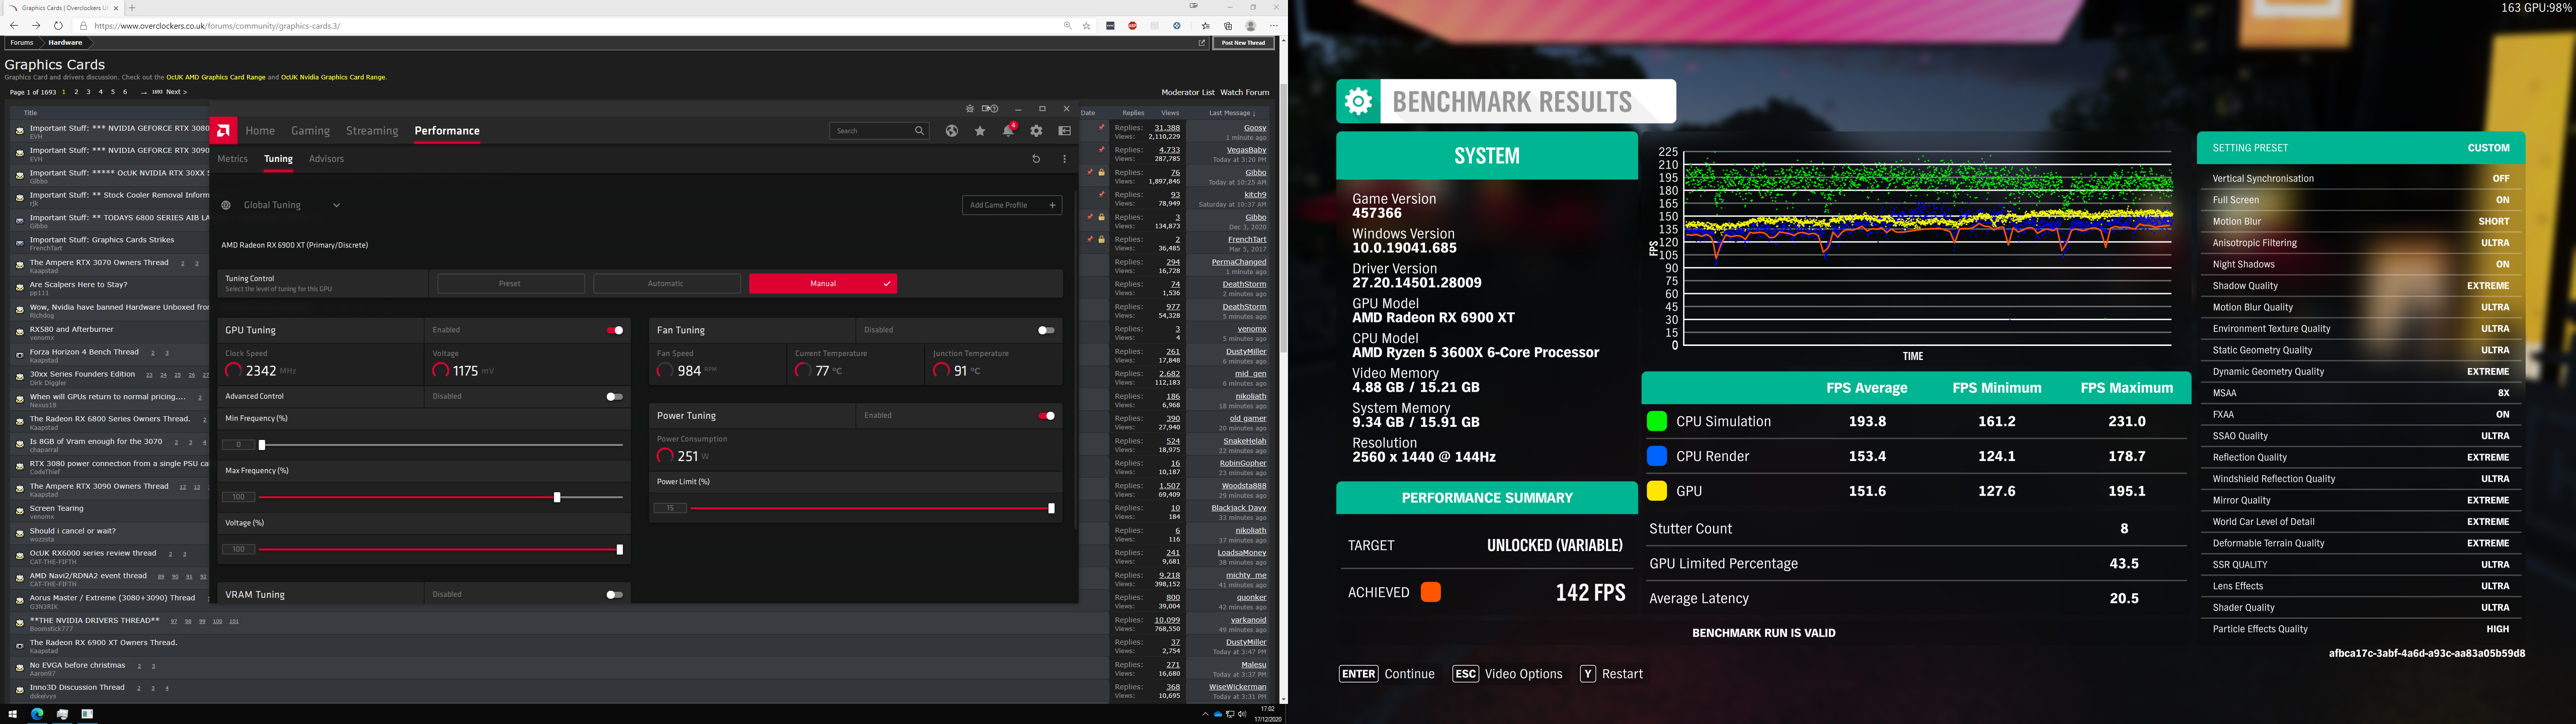2576x724 pixels.
Task: Open browser Collections icon
Action: tap(1228, 26)
